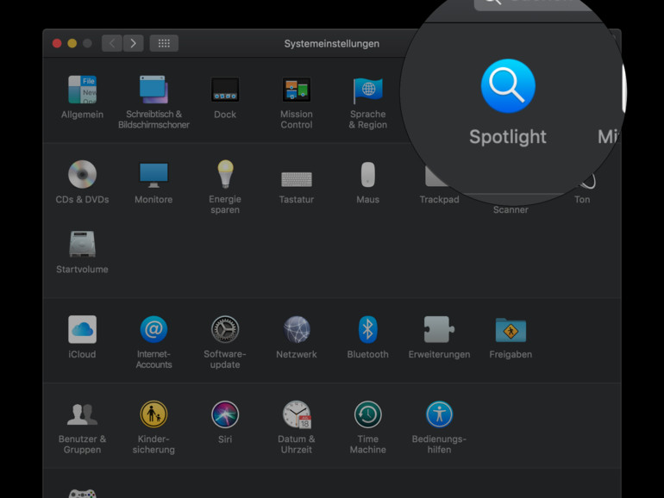Open the Softwareupdate pane

pos(225,329)
